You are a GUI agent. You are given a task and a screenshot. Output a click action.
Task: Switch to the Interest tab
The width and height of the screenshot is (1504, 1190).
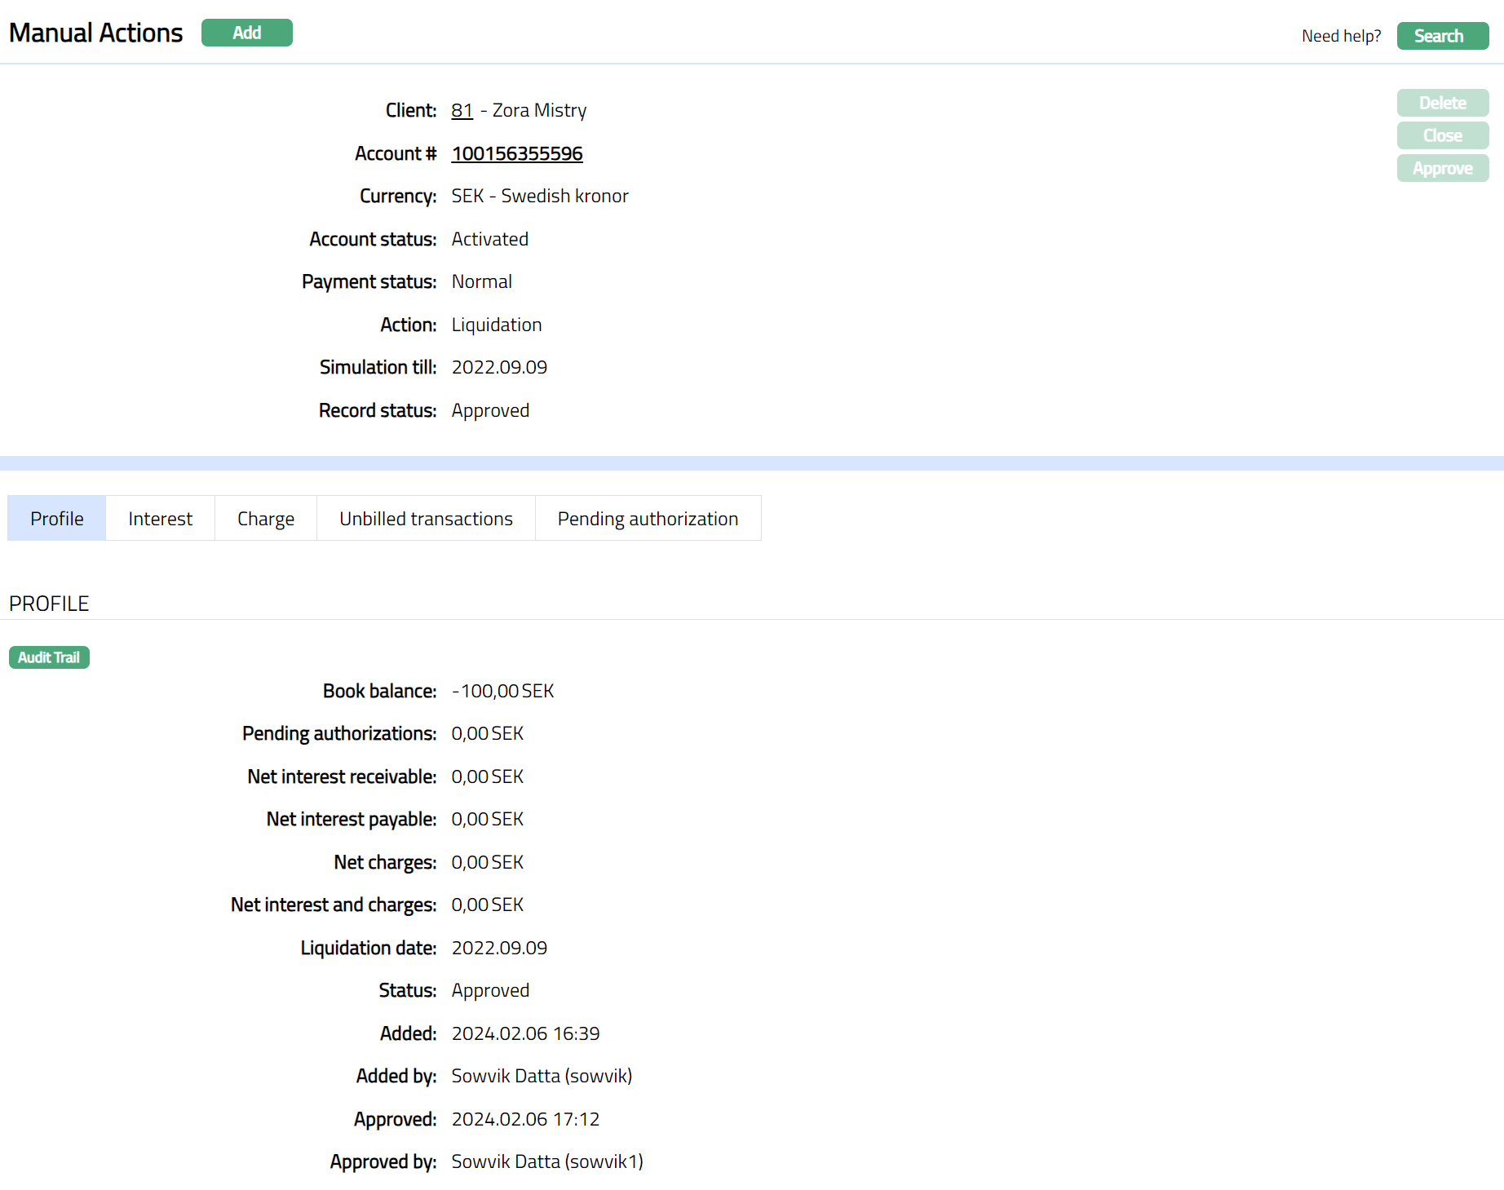pos(160,519)
